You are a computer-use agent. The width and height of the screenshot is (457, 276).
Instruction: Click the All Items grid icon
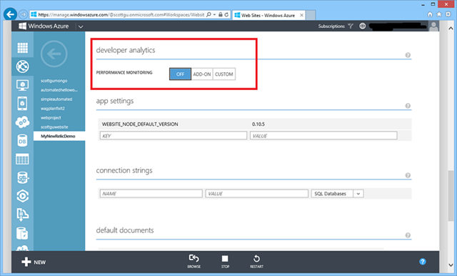coord(22,48)
